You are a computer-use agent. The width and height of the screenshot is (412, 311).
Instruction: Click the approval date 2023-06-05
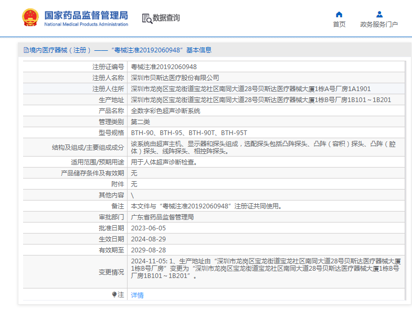(x=148, y=228)
